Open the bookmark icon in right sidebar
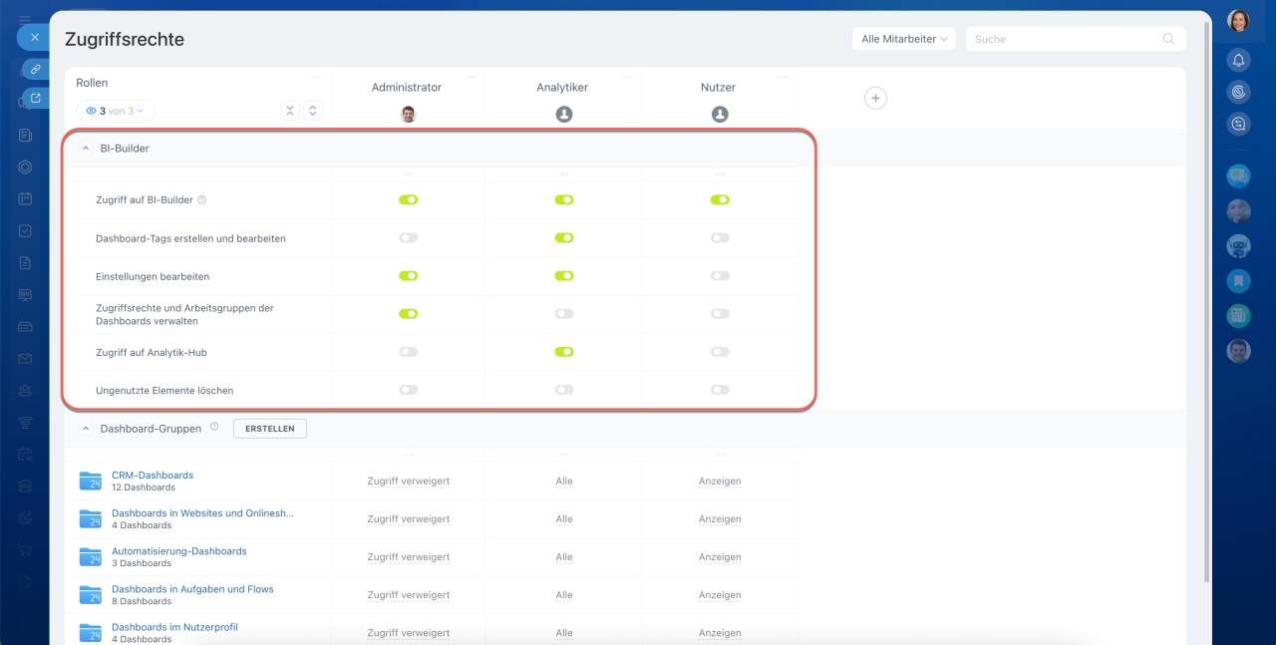 pos(1238,281)
